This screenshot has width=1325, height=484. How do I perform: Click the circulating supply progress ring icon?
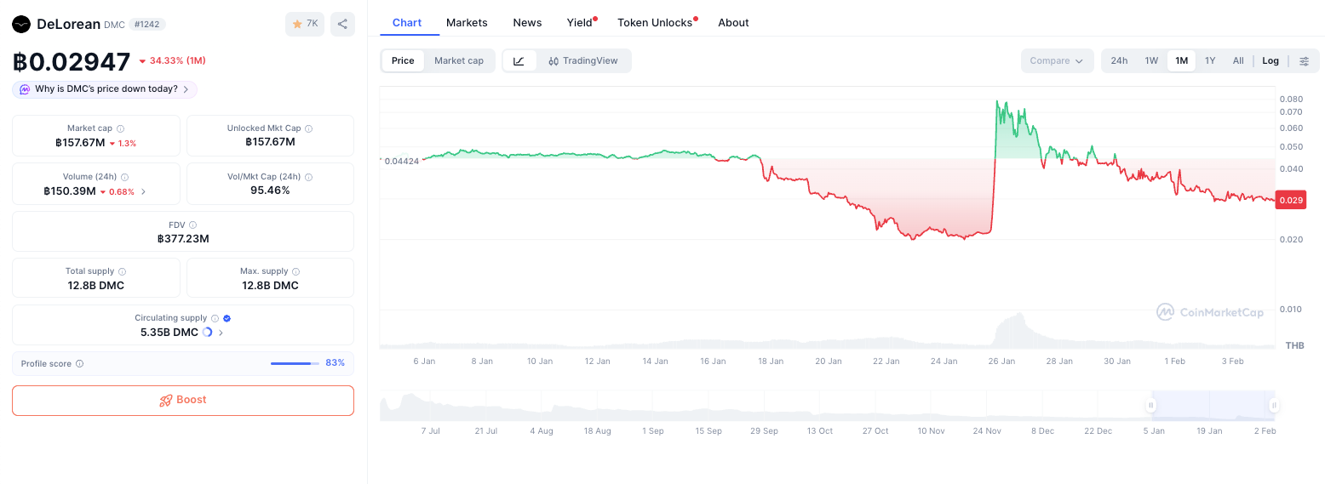207,333
